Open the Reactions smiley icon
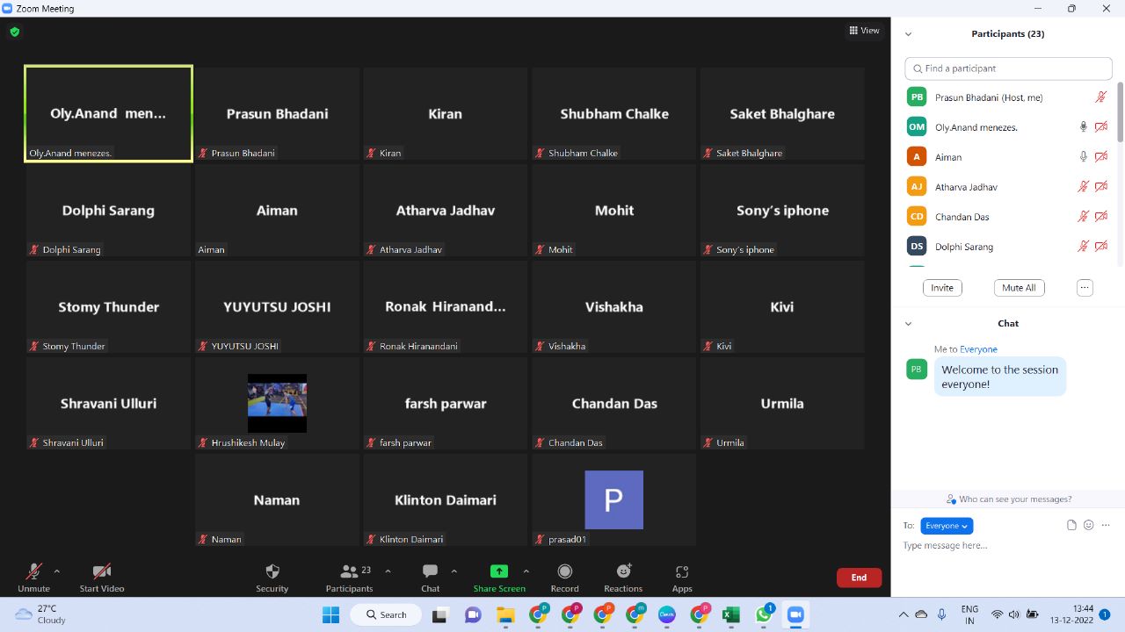Screen dimensions: 1125x632 [x=624, y=571]
